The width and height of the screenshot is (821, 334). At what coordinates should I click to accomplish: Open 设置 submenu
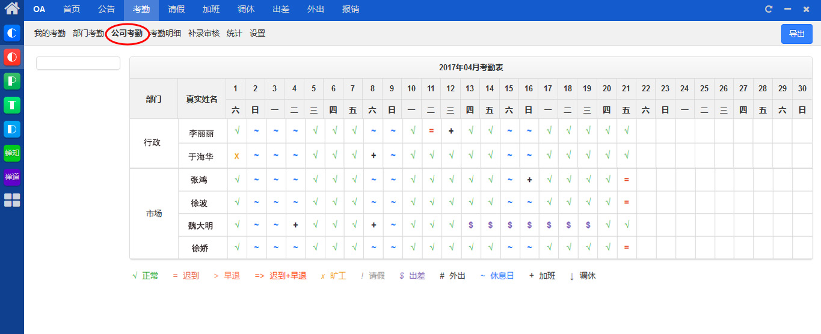click(x=257, y=34)
